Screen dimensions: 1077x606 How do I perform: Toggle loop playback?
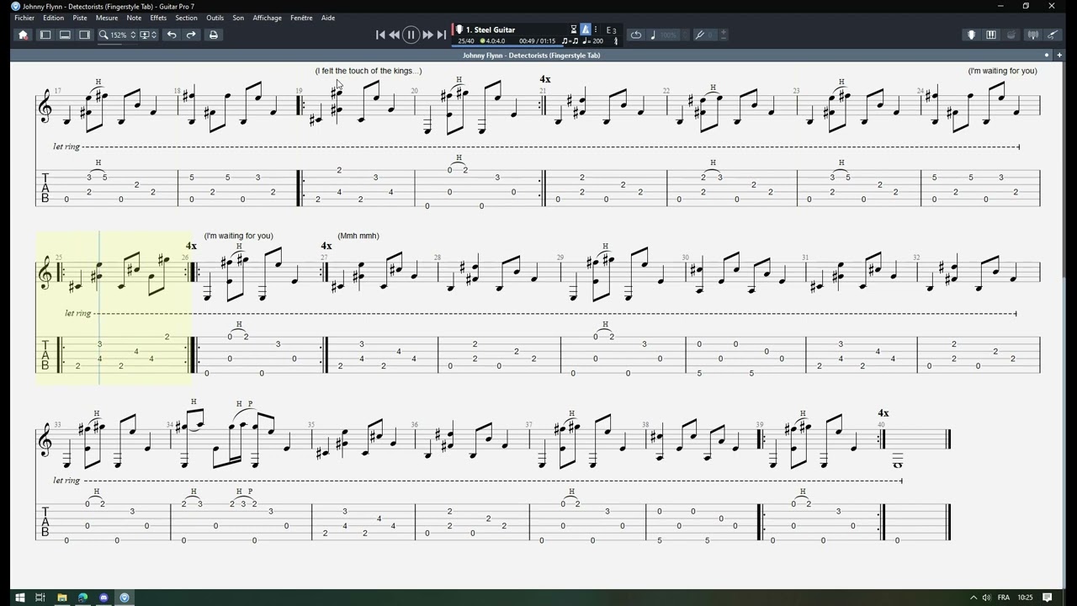pyautogui.click(x=636, y=35)
